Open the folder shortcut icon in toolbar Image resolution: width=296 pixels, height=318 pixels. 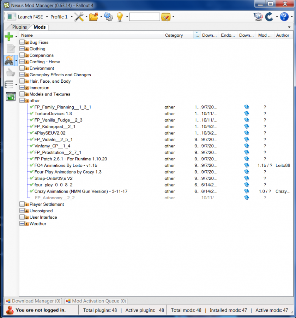pos(94,17)
